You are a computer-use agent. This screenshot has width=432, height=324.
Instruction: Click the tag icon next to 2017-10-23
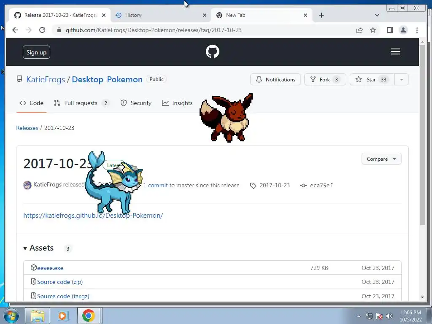click(x=253, y=186)
